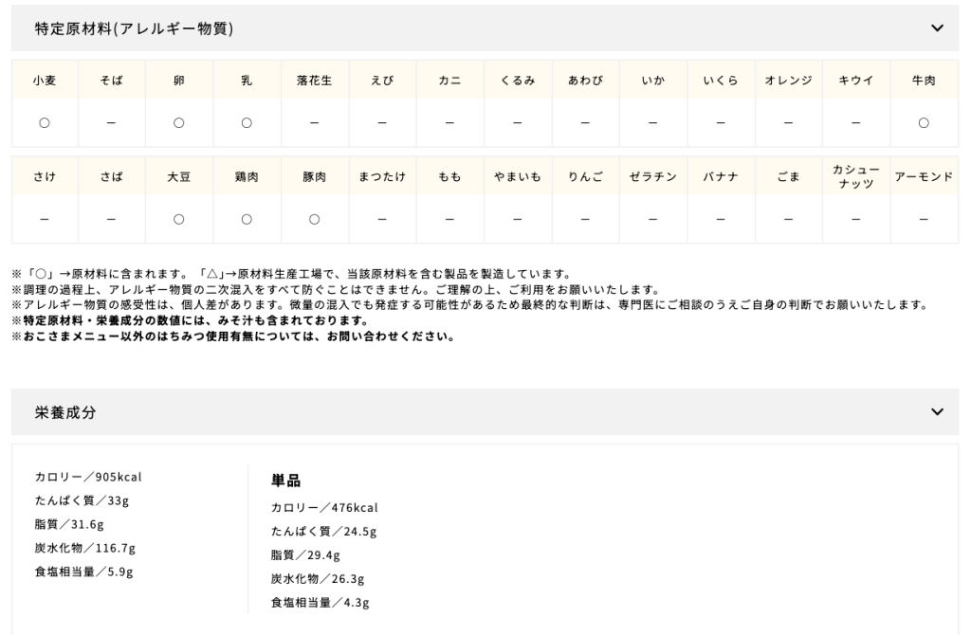This screenshot has width=971, height=635.
Task: Click the circle mark under 豚肉
Action: [x=314, y=219]
